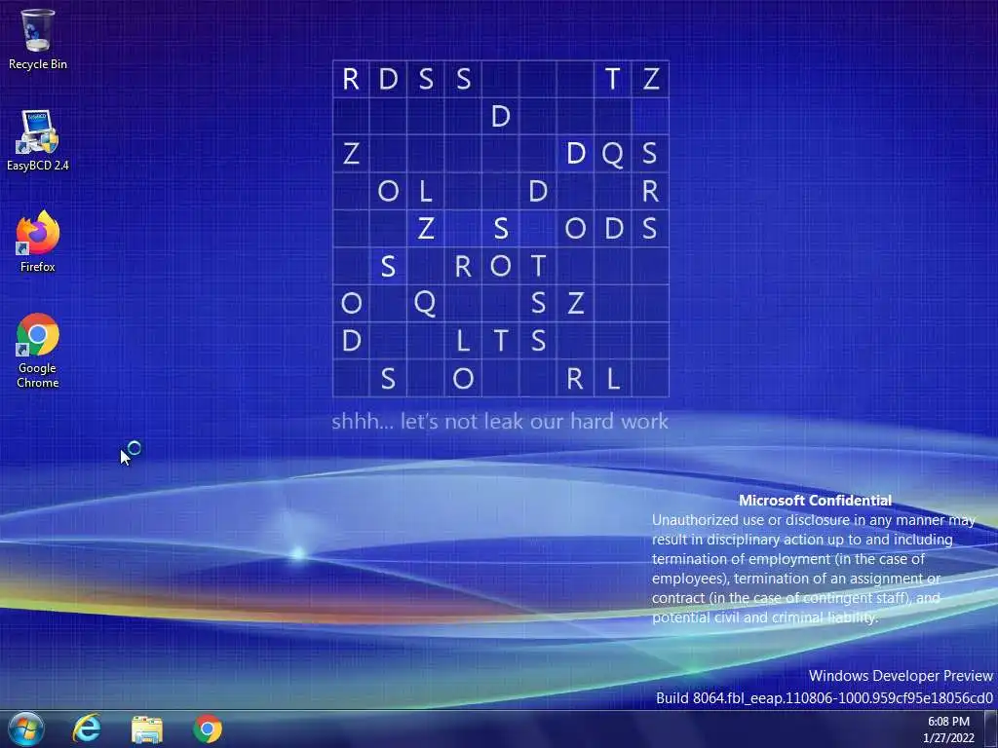The image size is (998, 748).
Task: Click the clock showing 6:08 PM
Action: click(948, 722)
